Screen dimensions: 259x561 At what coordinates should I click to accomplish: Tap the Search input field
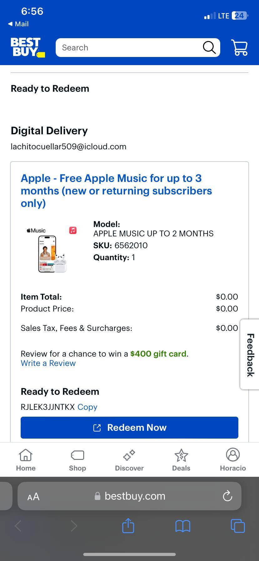(x=125, y=48)
